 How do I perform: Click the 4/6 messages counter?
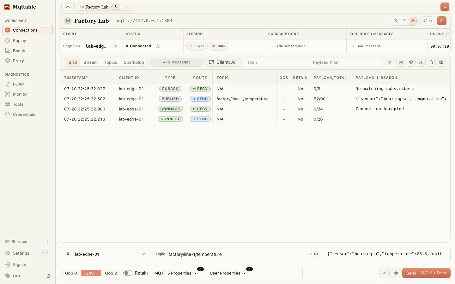click(177, 62)
